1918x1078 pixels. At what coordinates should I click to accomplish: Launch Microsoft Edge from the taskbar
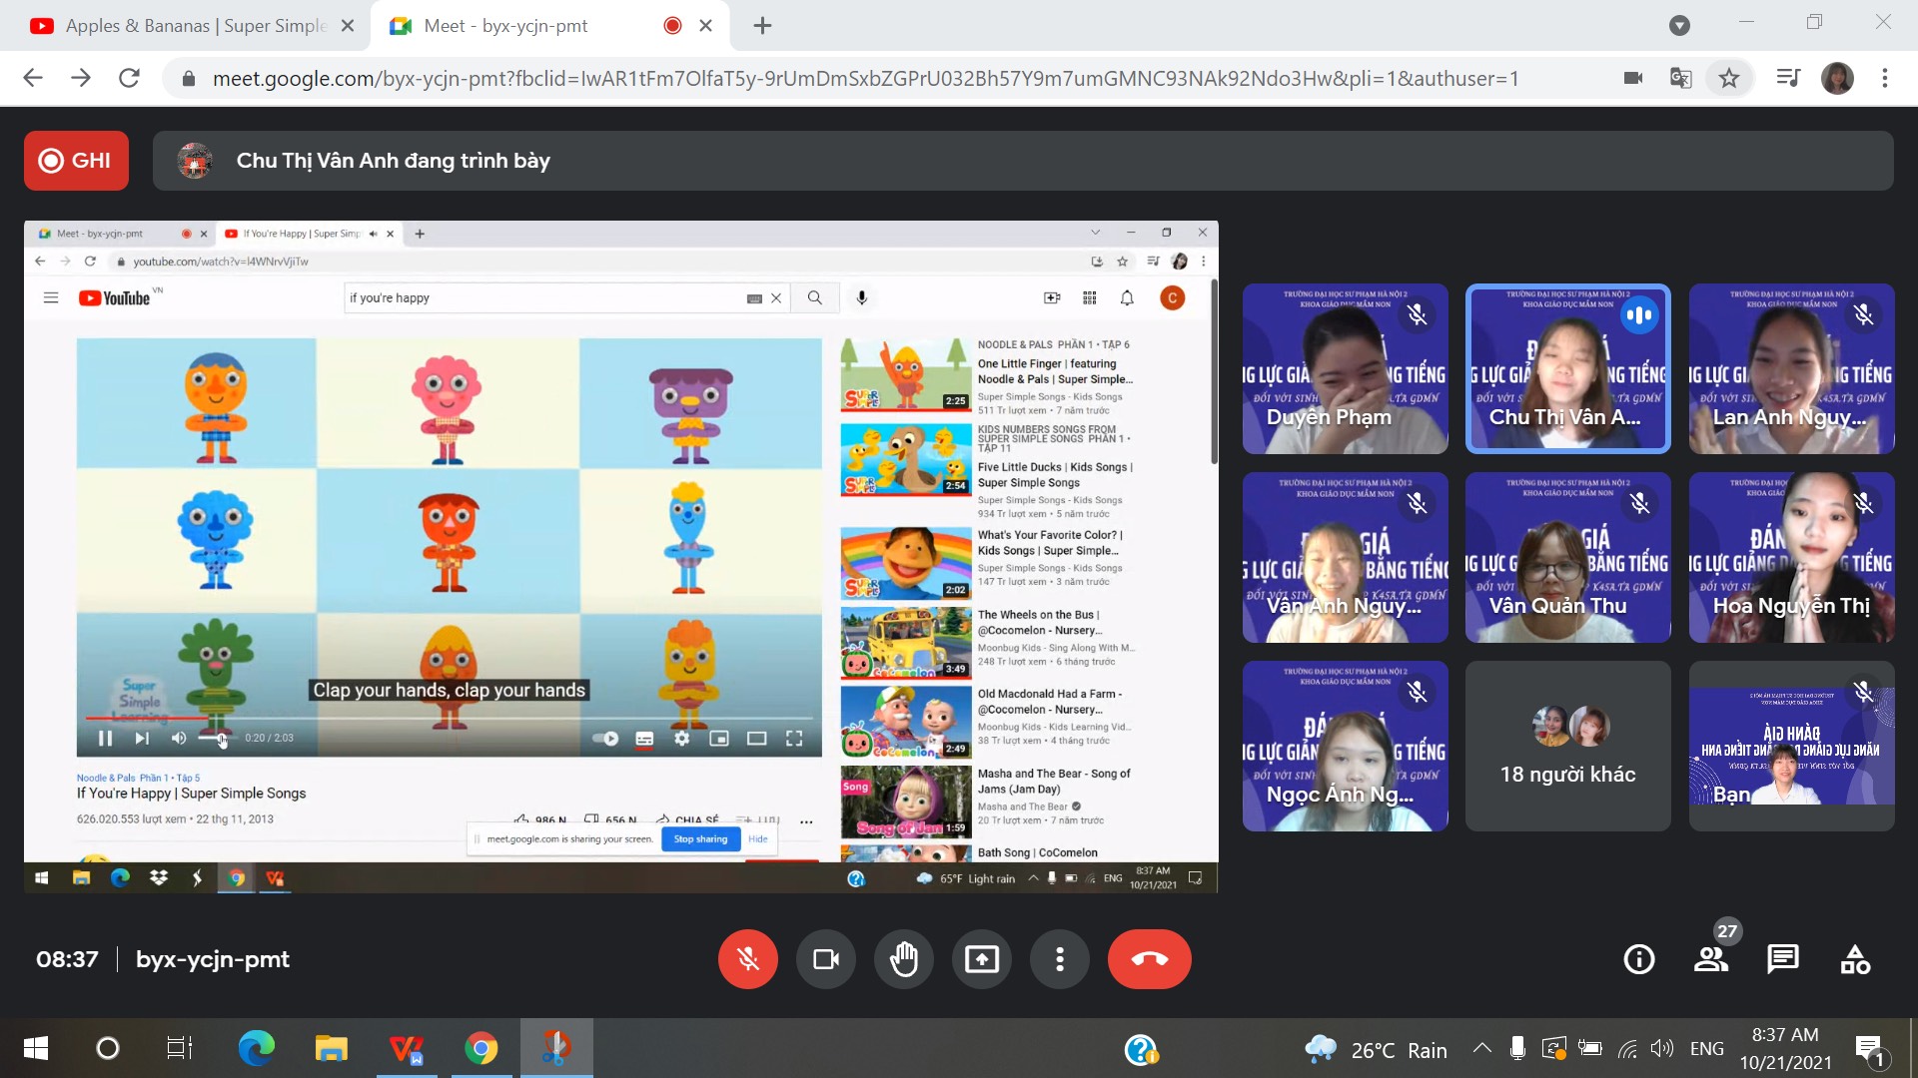coord(256,1048)
